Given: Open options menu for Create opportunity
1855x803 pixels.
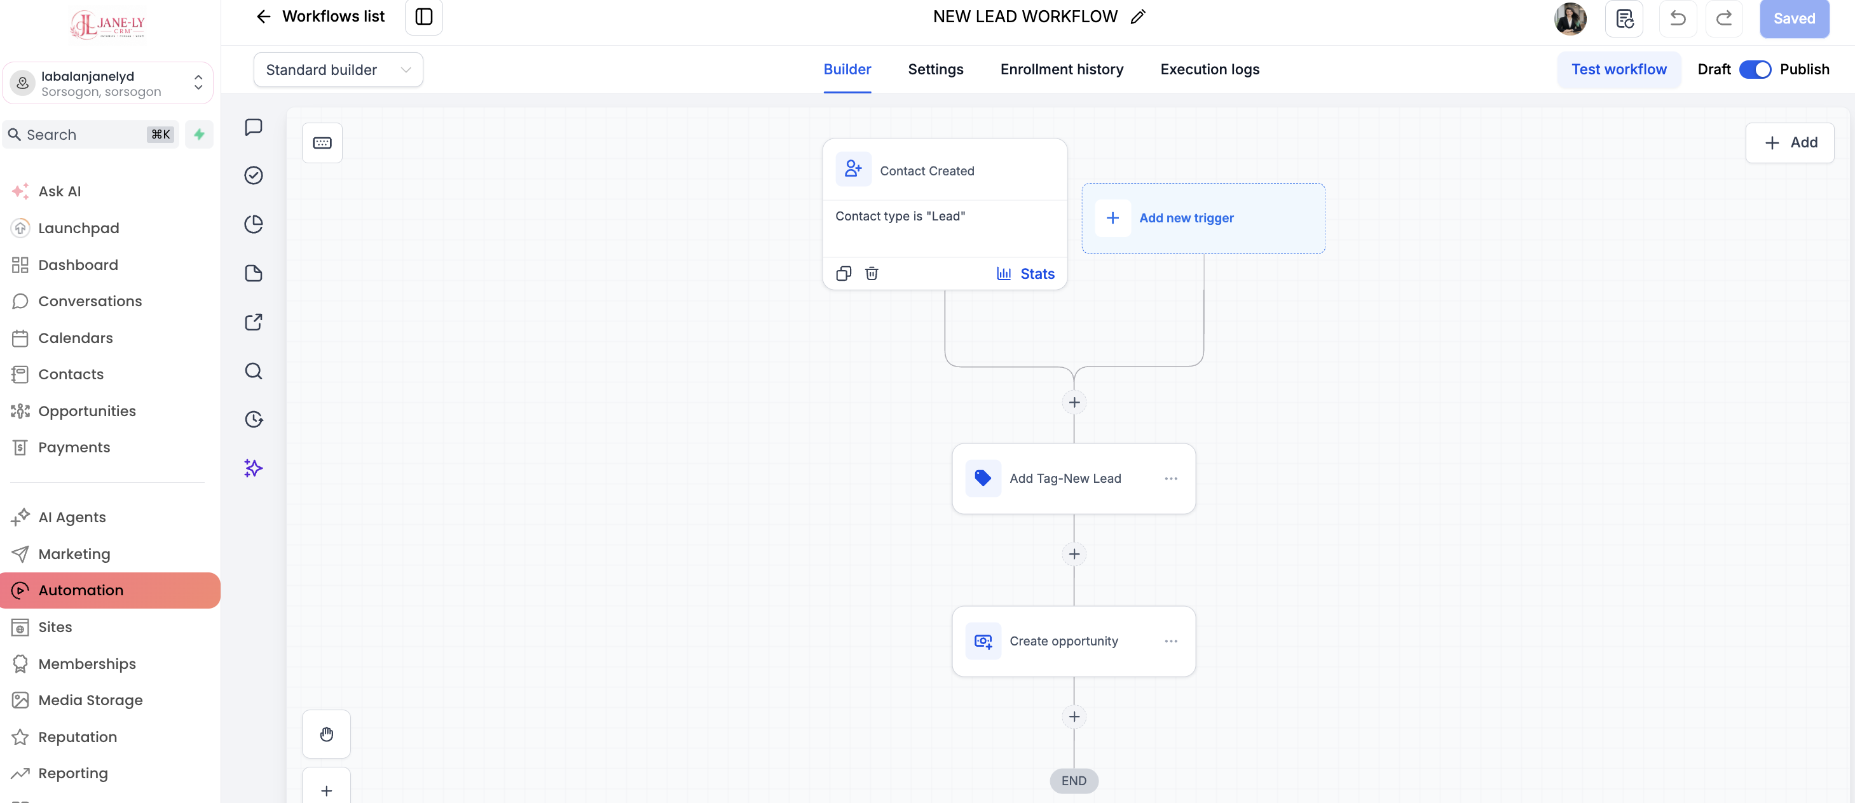Looking at the screenshot, I should 1171,641.
